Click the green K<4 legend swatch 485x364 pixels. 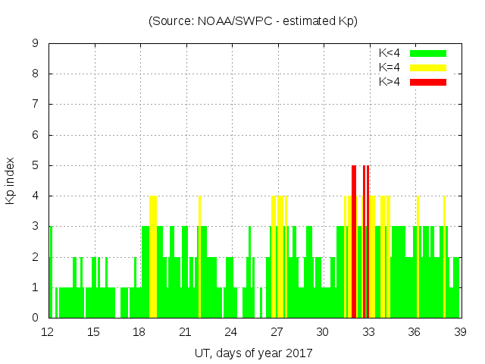(428, 53)
